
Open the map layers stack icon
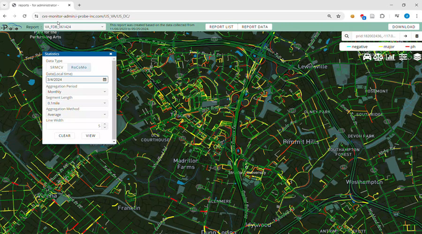(x=417, y=57)
